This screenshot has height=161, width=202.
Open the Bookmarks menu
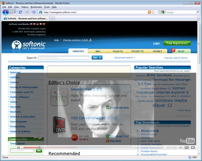(x=36, y=7)
